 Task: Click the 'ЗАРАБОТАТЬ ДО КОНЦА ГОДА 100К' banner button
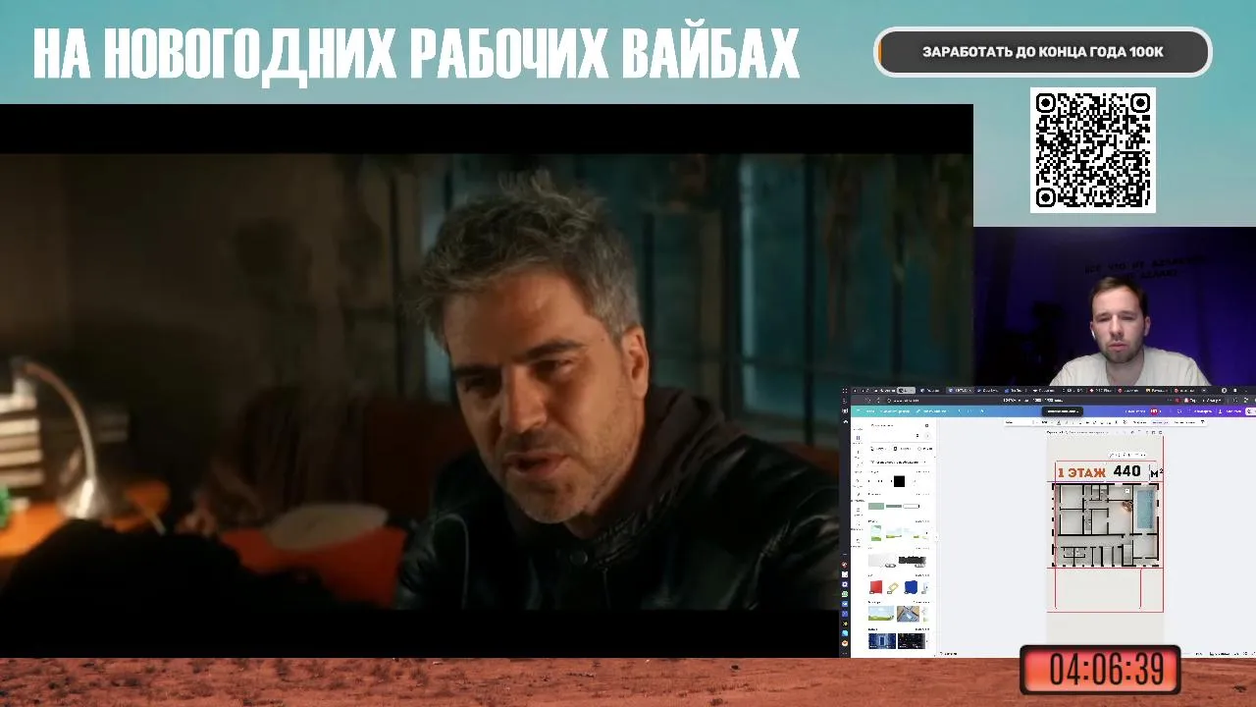tap(1043, 52)
